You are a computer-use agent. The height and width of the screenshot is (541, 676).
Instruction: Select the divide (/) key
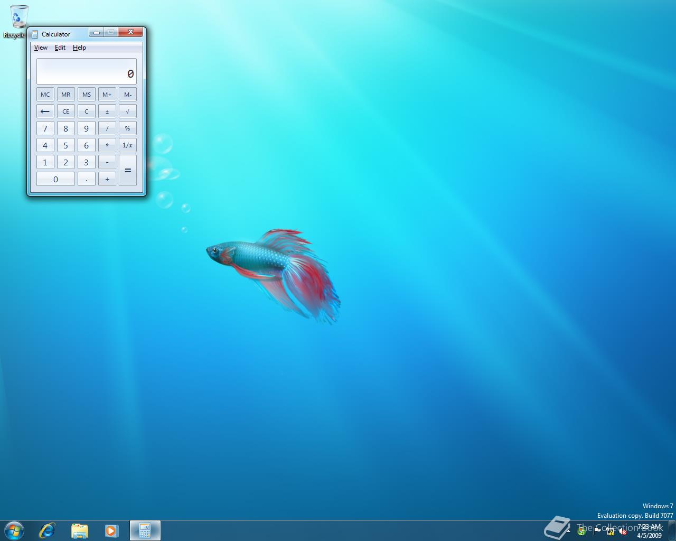[x=107, y=128]
